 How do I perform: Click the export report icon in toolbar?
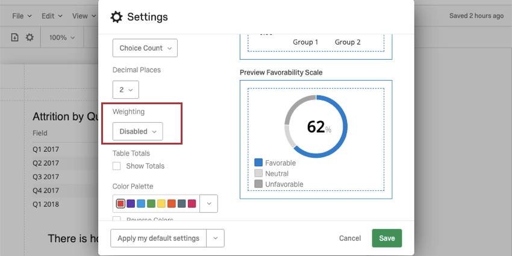click(16, 37)
